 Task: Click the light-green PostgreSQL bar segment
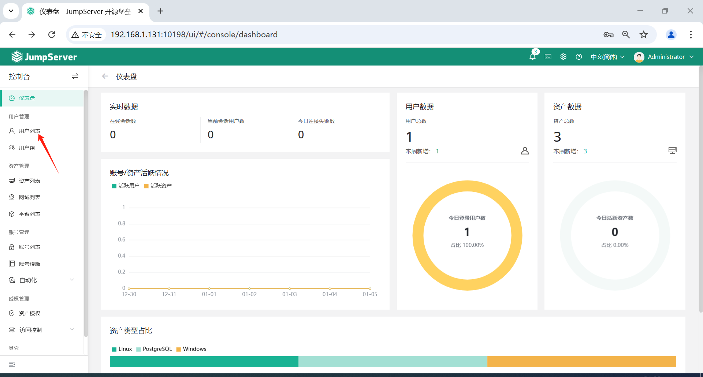(x=393, y=362)
